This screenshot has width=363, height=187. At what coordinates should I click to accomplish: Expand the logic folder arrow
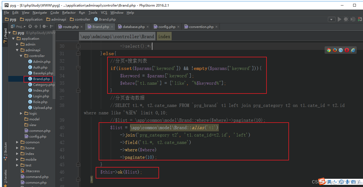click(21, 113)
